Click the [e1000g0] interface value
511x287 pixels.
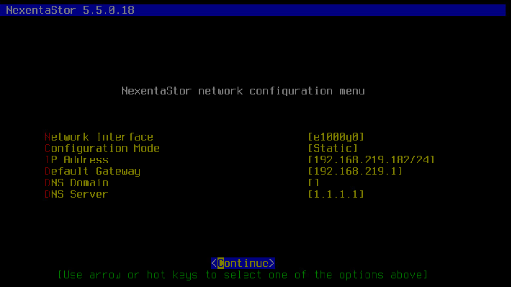coord(336,137)
